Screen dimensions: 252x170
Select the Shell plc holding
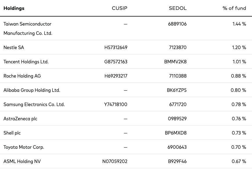(12, 133)
